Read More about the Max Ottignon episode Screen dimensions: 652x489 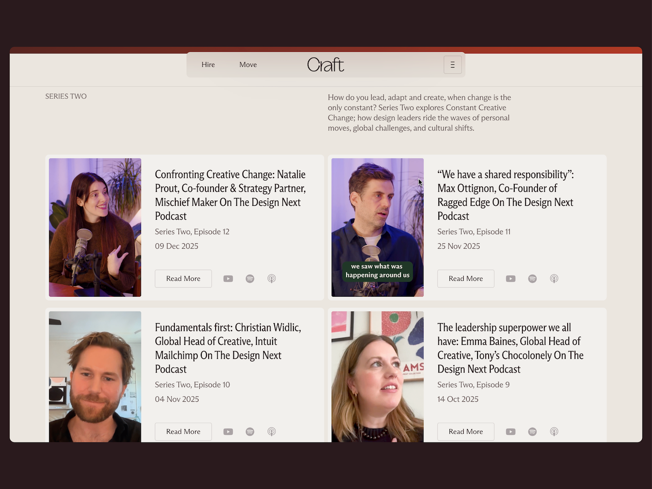[x=465, y=278]
